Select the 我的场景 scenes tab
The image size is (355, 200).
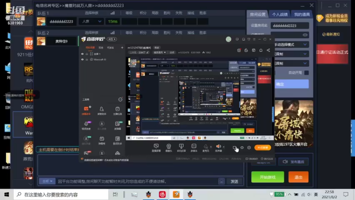point(90,48)
